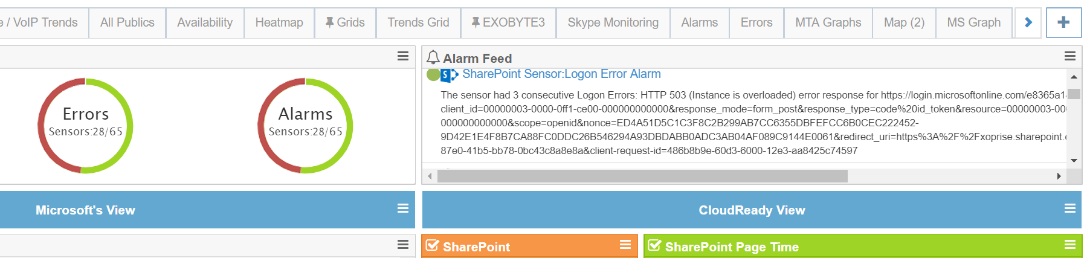Open the SharePoint Page Time widget menu
1087x258 pixels.
point(1069,245)
